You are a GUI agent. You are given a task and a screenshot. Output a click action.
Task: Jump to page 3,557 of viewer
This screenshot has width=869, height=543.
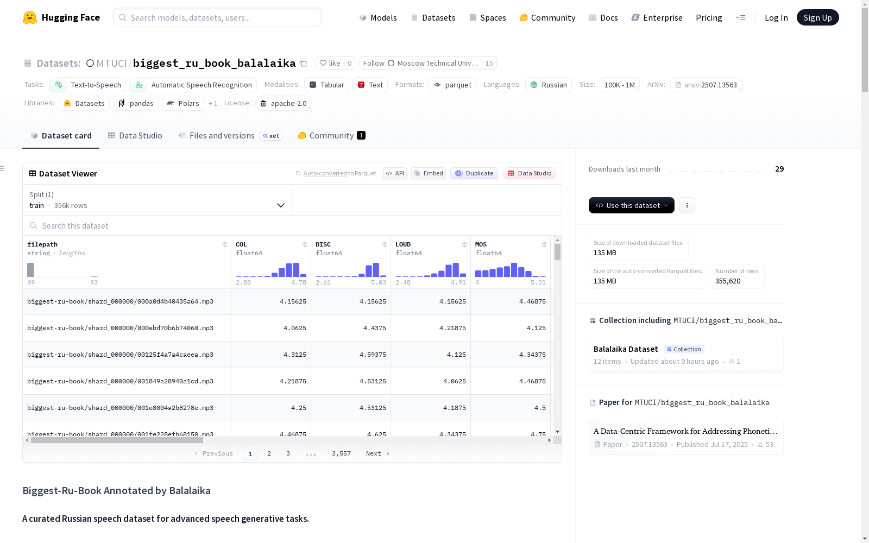[341, 453]
